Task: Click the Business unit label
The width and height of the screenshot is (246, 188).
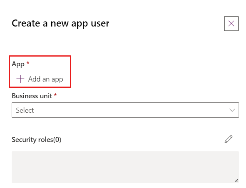Action: pos(32,96)
